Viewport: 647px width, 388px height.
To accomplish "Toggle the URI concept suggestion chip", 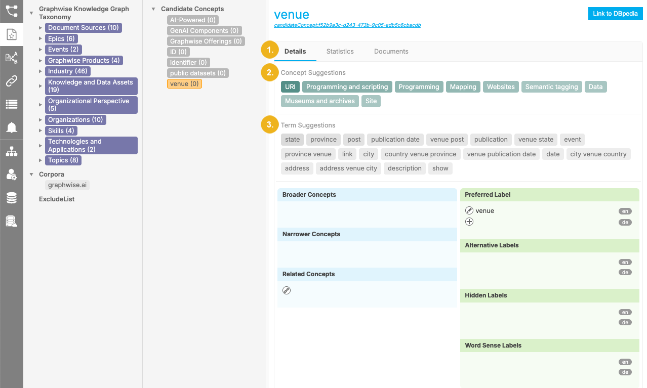I will coord(290,87).
